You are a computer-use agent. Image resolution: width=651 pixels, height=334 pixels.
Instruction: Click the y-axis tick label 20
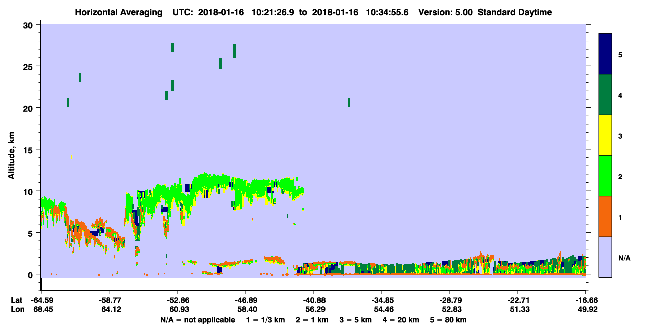[28, 108]
